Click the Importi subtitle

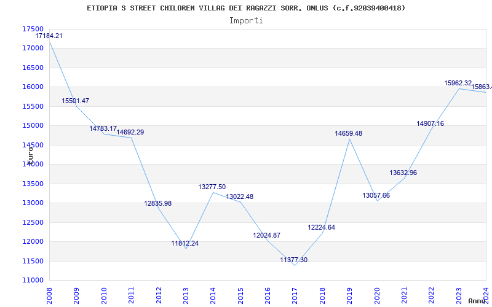(246, 20)
